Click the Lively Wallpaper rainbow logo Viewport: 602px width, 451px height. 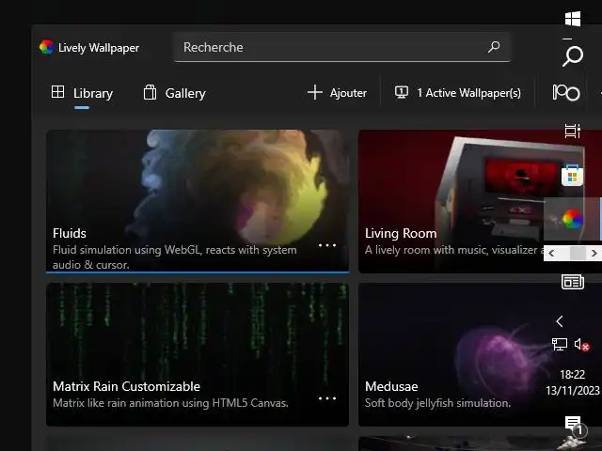click(46, 47)
